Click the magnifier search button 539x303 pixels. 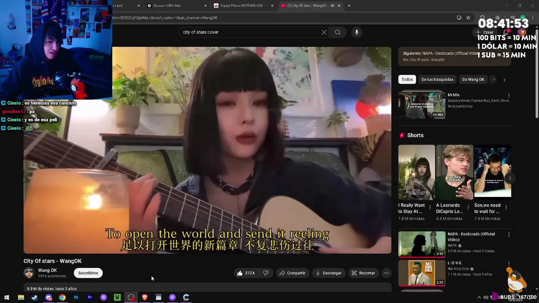click(338, 32)
